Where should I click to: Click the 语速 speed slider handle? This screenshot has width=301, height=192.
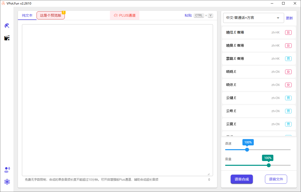click(x=247, y=150)
